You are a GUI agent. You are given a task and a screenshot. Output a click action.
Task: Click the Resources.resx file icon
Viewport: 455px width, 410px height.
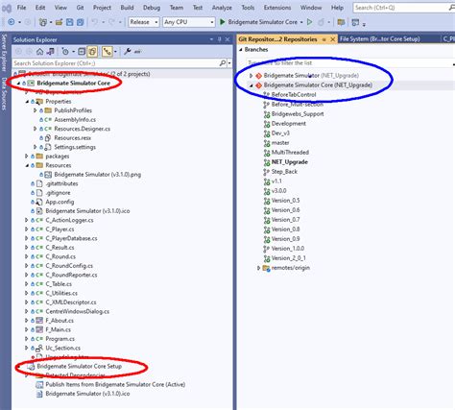pyautogui.click(x=48, y=138)
